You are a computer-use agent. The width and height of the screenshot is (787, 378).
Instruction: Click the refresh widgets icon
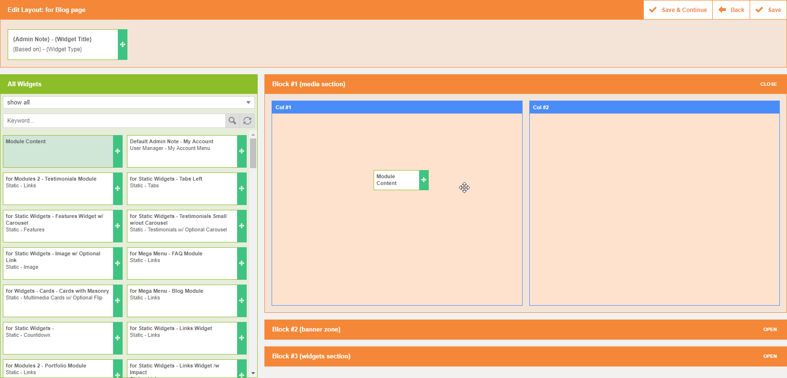(247, 121)
